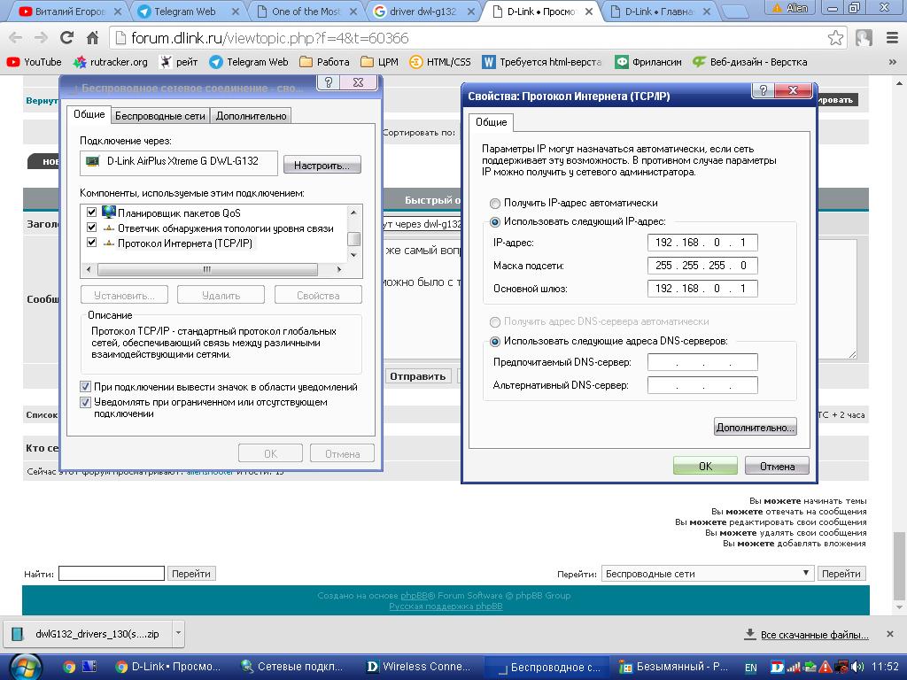Click the 'Предпочитаемый DNS-сервер' input field
907x680 pixels.
[x=702, y=362]
